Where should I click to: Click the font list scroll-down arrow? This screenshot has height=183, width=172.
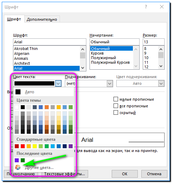[x=83, y=68]
